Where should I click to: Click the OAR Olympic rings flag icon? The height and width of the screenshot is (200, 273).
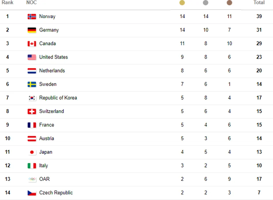click(32, 179)
